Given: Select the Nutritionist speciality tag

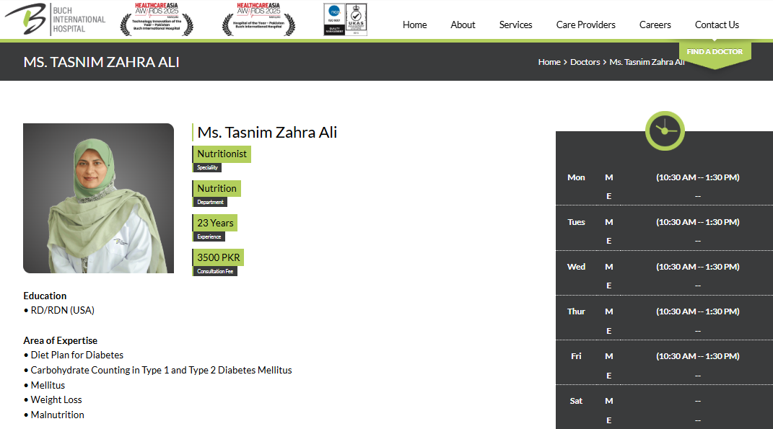Looking at the screenshot, I should click(x=222, y=154).
